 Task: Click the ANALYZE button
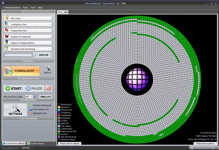pos(42,55)
